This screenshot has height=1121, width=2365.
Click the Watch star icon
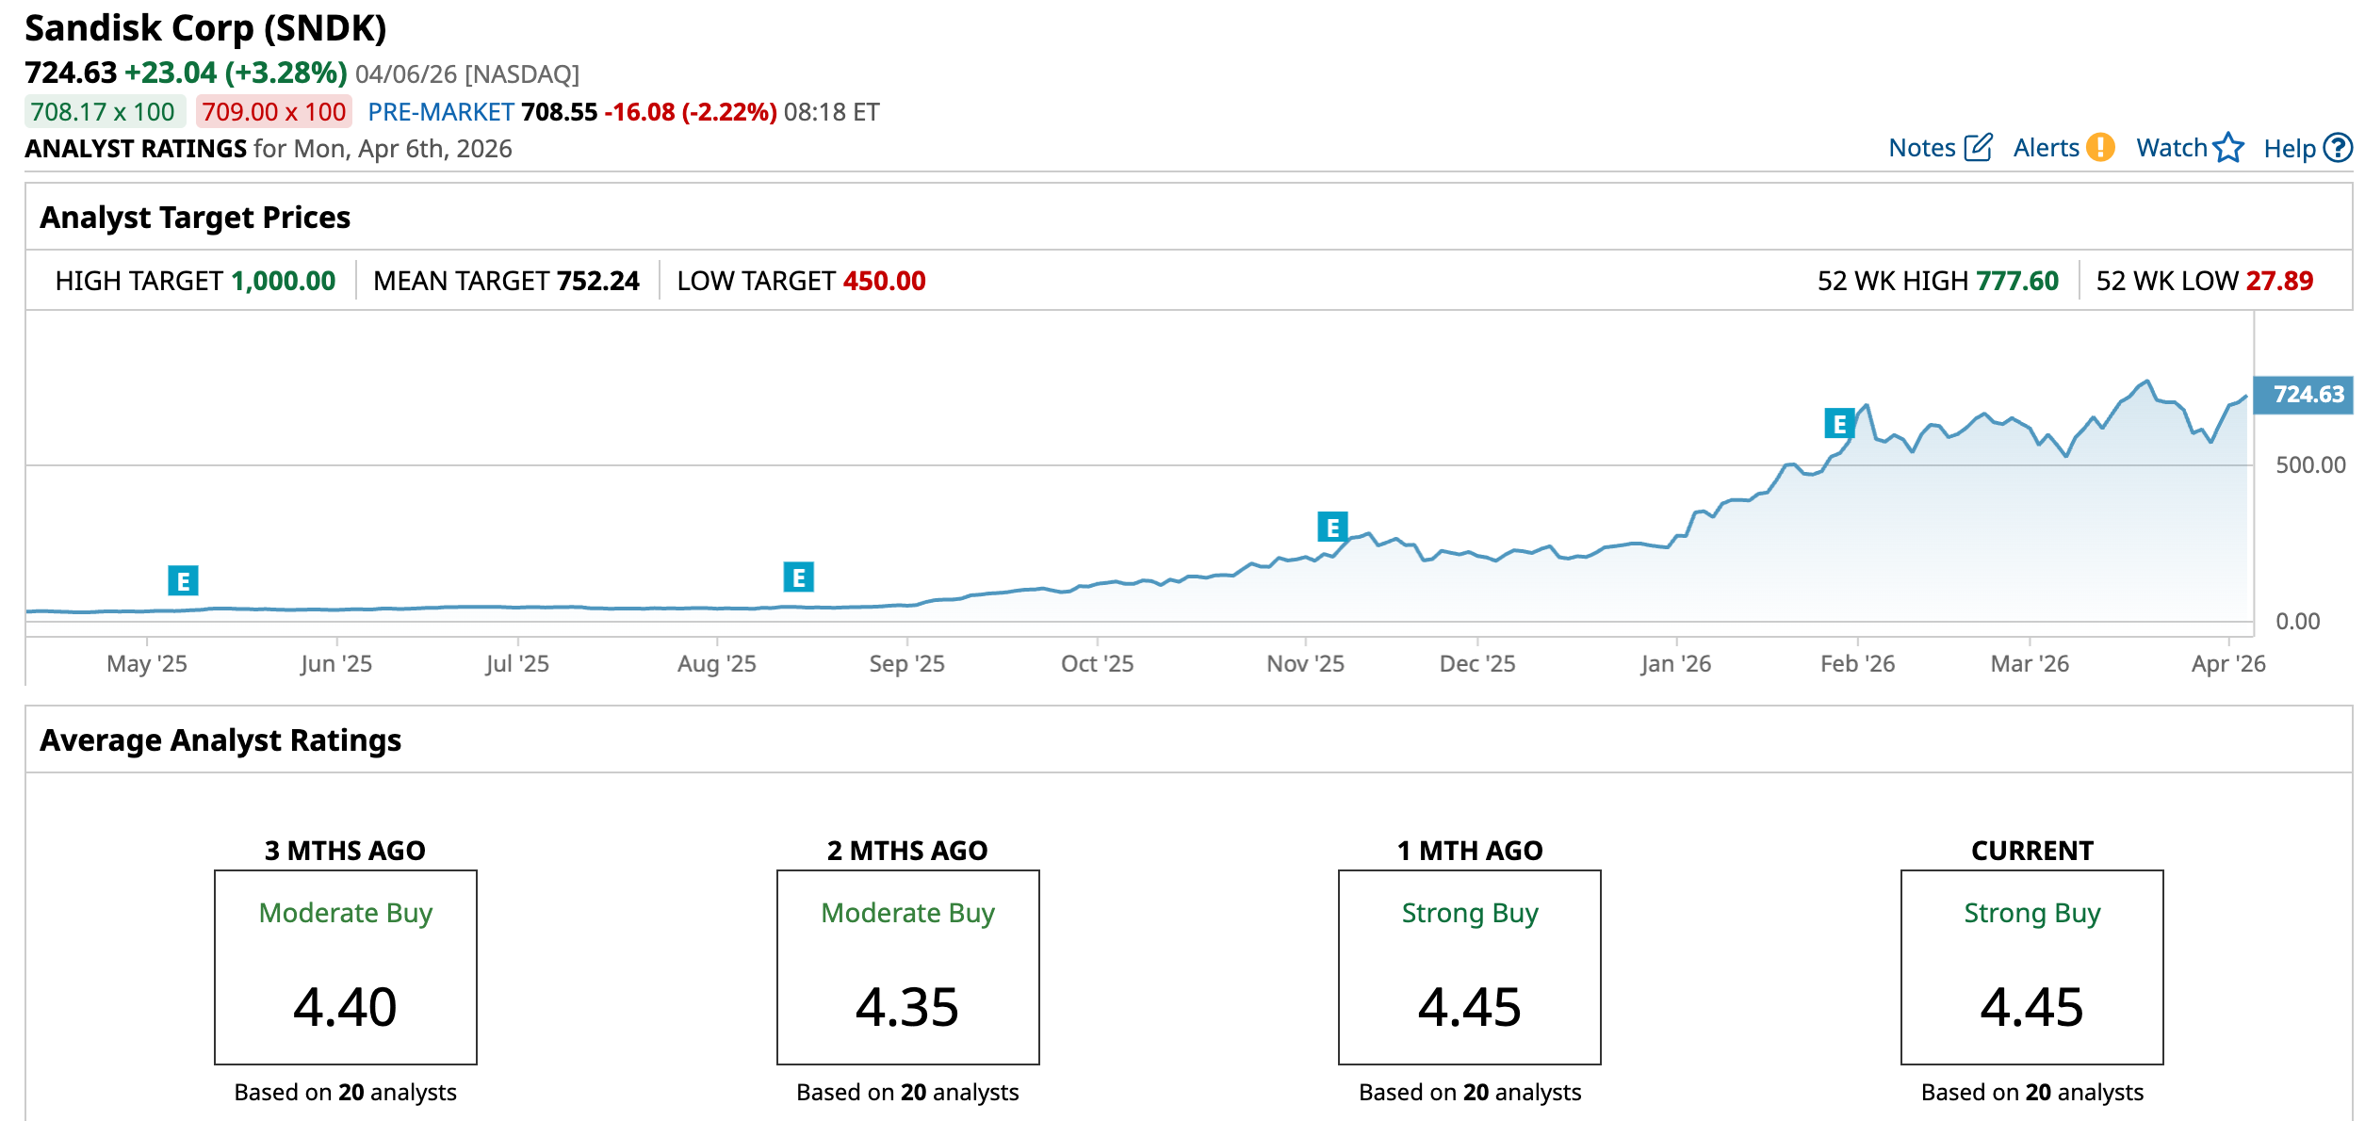(x=2228, y=148)
